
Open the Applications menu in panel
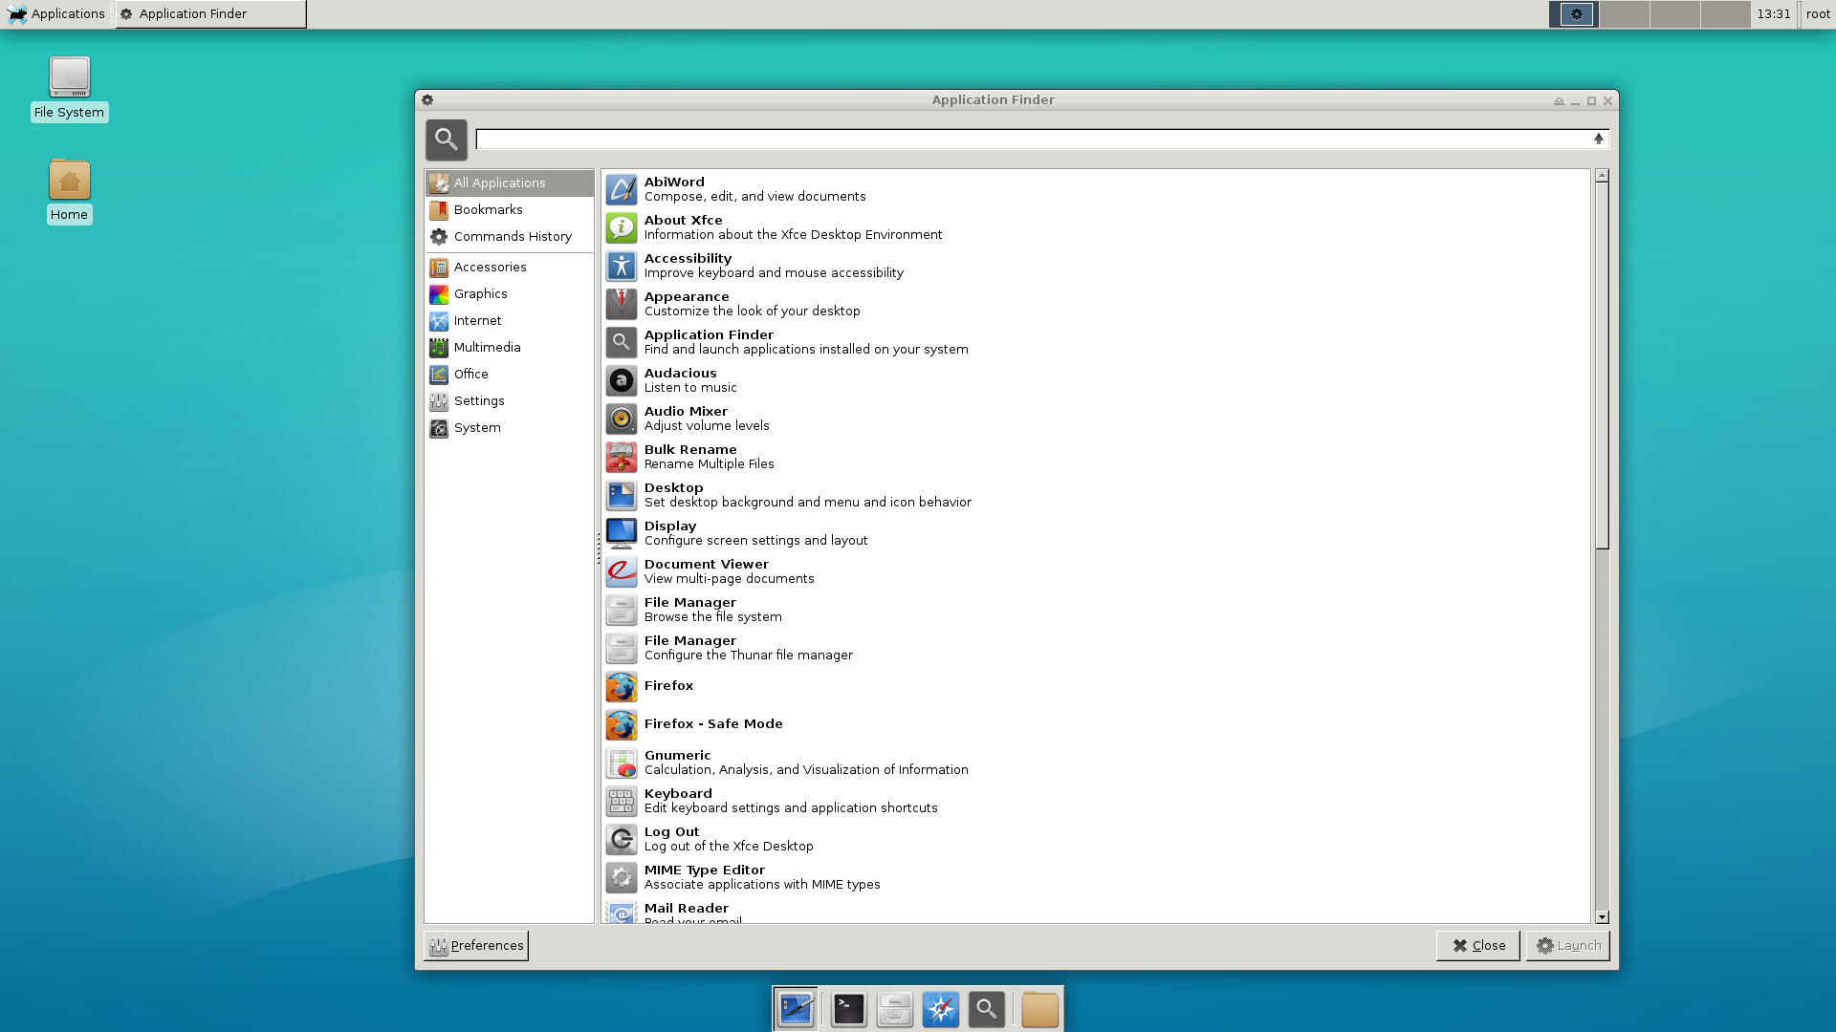pyautogui.click(x=56, y=13)
